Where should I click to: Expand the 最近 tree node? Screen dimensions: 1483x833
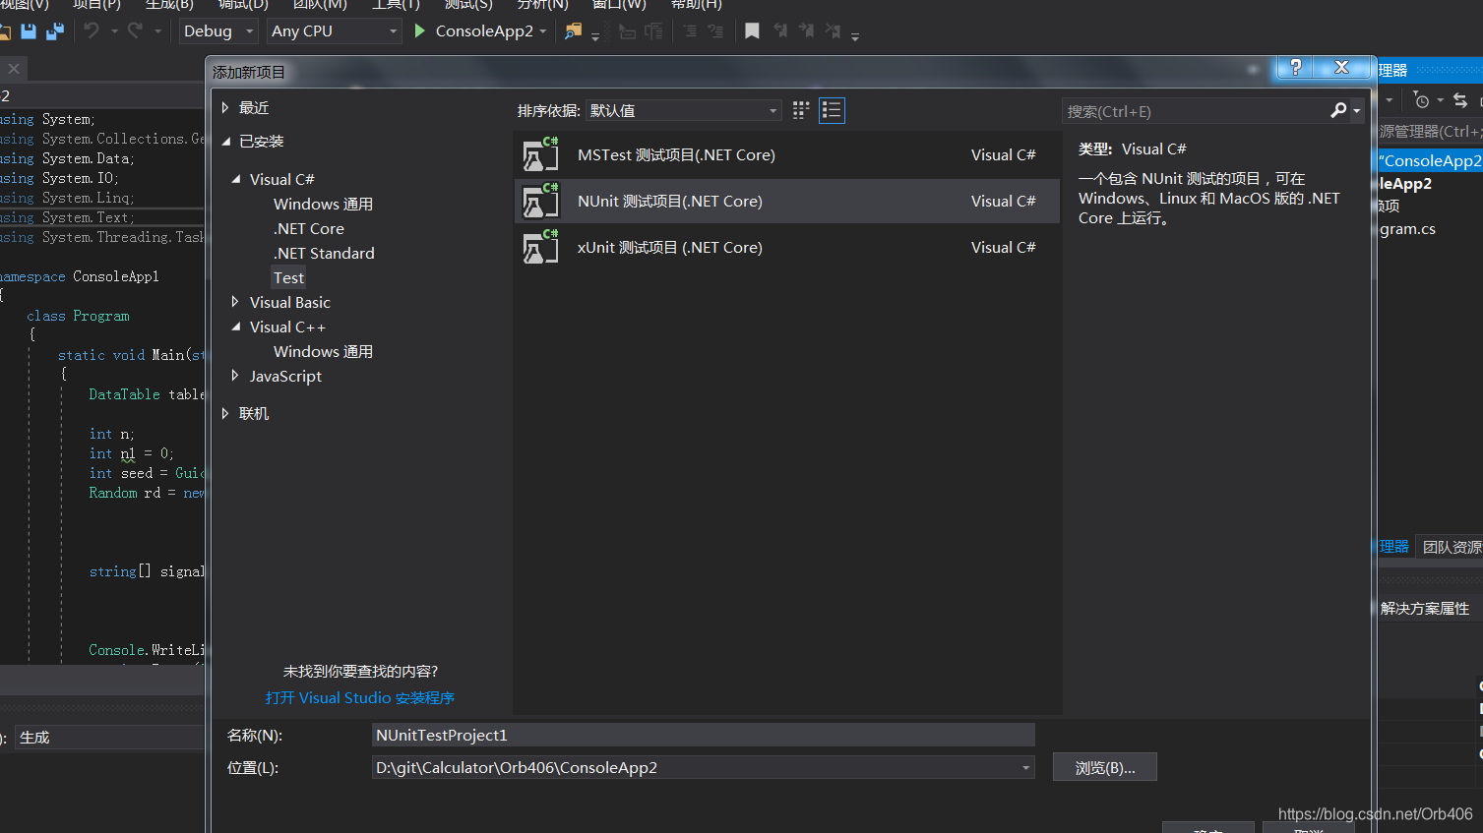(225, 108)
